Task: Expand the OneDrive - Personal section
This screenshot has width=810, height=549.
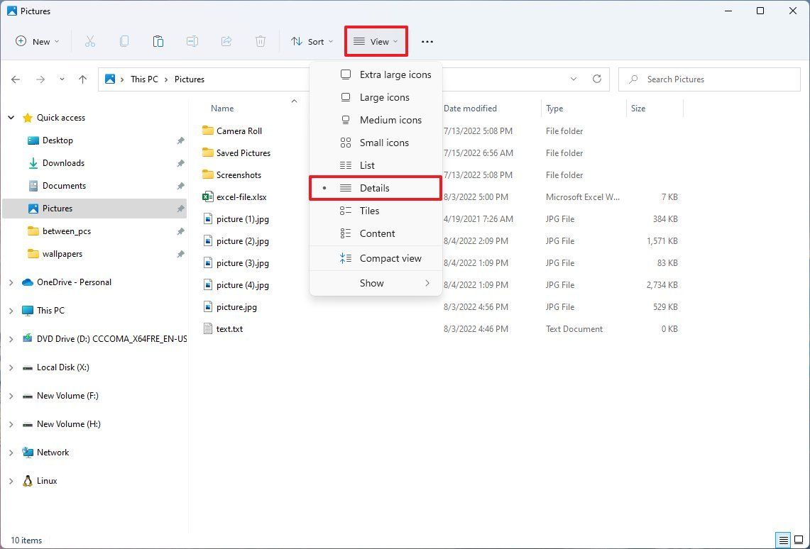Action: tap(10, 282)
